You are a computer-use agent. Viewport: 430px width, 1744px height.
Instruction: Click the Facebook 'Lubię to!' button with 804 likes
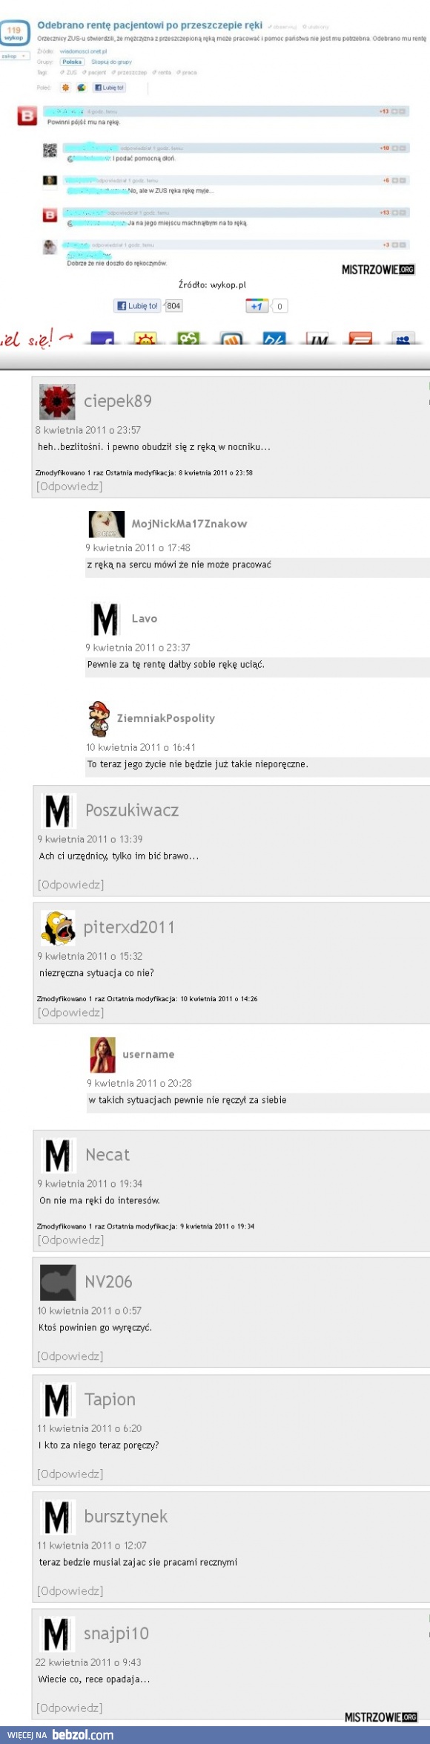[137, 306]
